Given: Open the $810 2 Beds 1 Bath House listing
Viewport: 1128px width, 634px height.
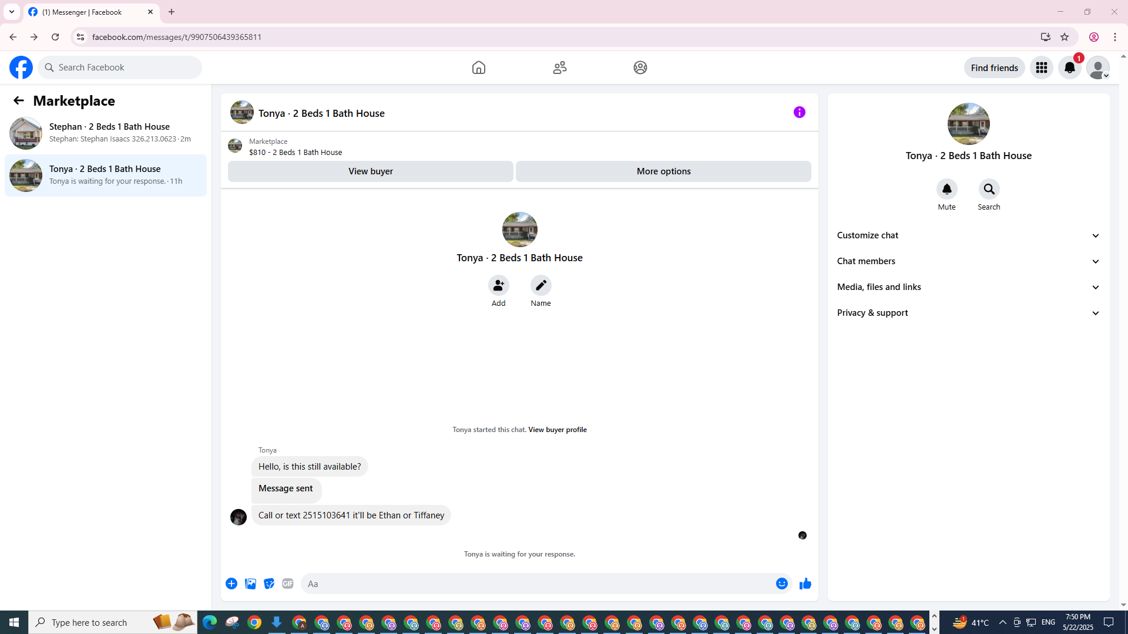Looking at the screenshot, I should coord(296,152).
